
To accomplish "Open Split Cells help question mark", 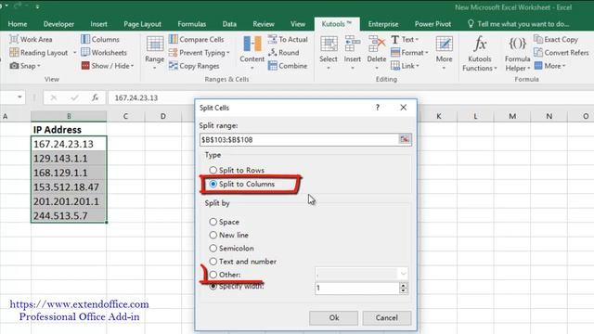I will [x=378, y=108].
